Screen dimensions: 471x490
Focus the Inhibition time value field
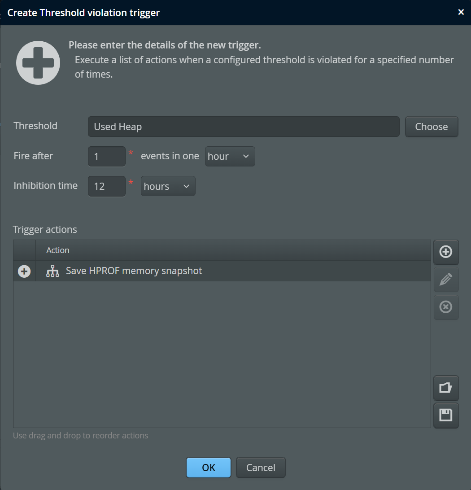coord(106,186)
